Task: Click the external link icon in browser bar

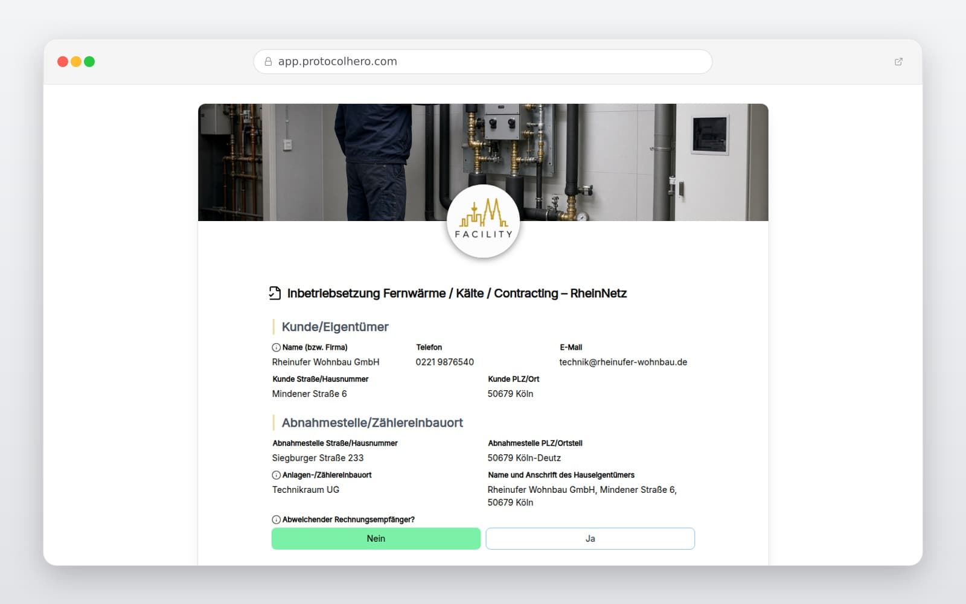Action: pos(898,62)
